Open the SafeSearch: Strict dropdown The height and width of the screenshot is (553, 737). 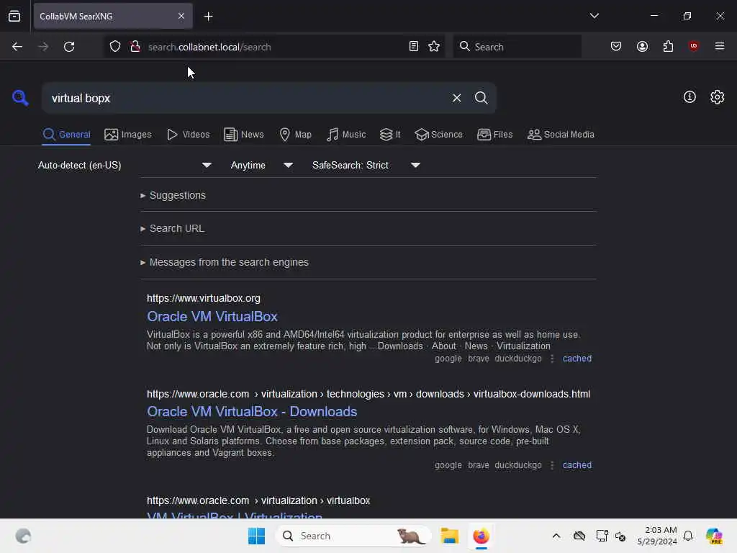366,165
